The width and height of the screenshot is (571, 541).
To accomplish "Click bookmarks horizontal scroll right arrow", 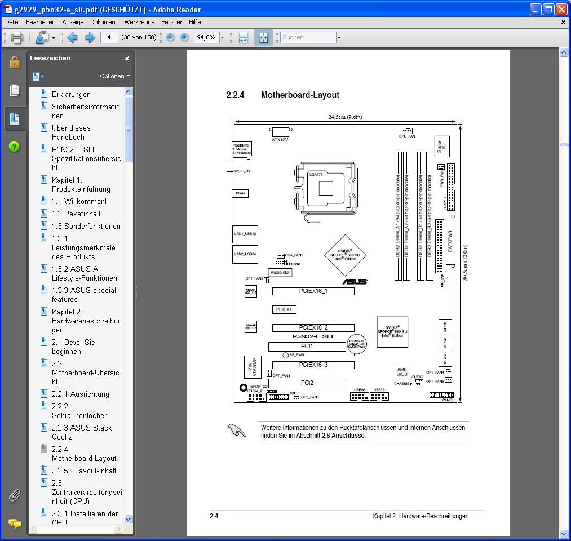I will tap(119, 529).
